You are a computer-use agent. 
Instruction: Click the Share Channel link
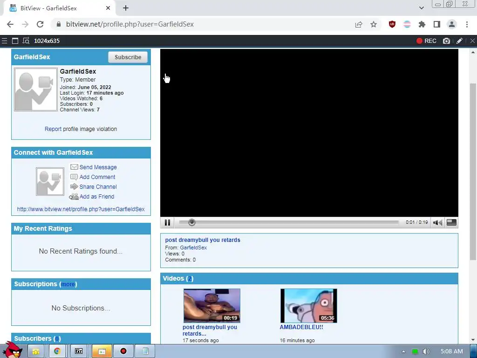pos(98,186)
